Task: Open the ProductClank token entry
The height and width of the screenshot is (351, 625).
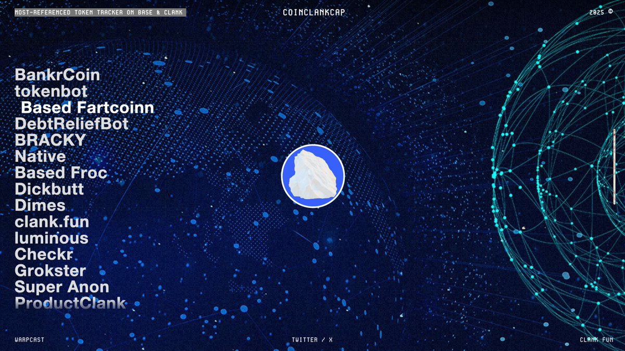Action: [x=70, y=303]
